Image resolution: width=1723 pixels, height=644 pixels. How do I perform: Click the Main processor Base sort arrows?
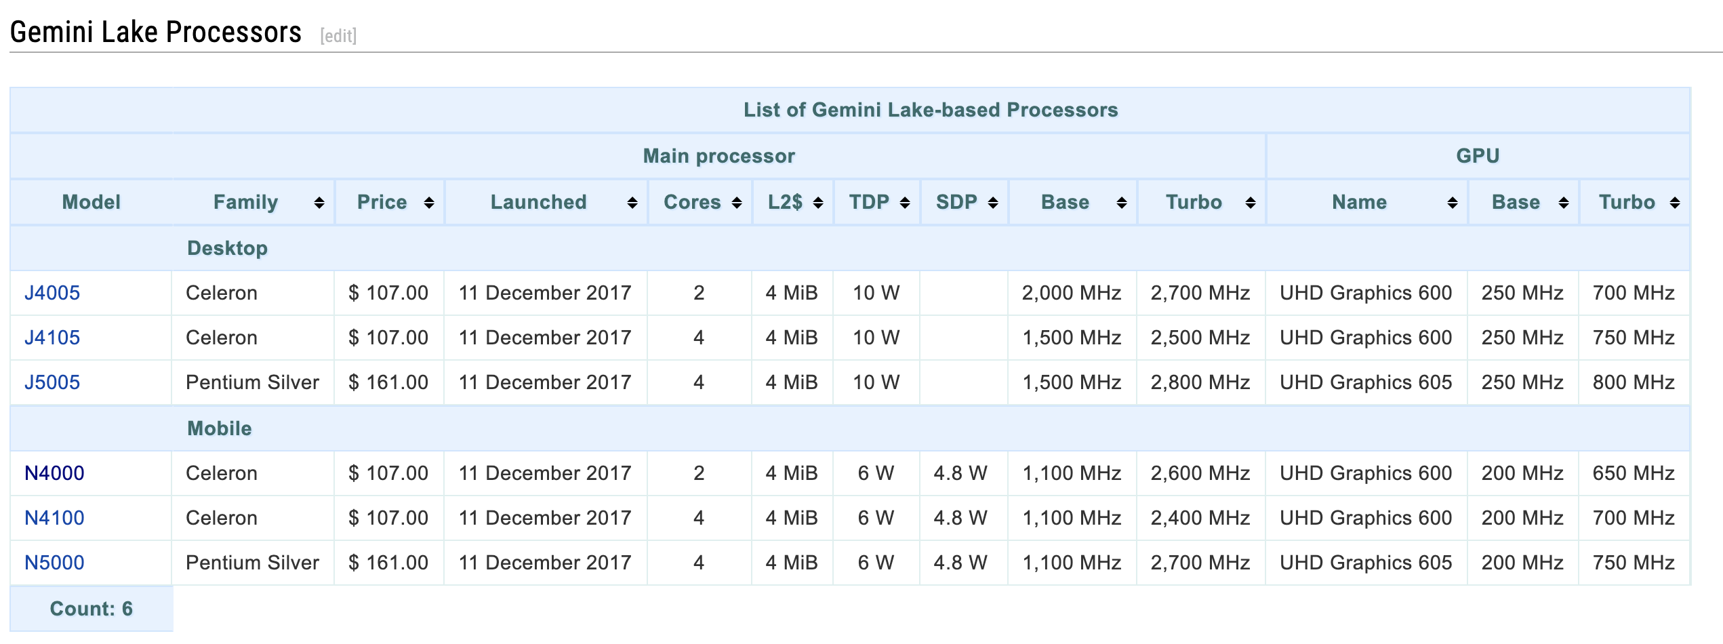1122,203
